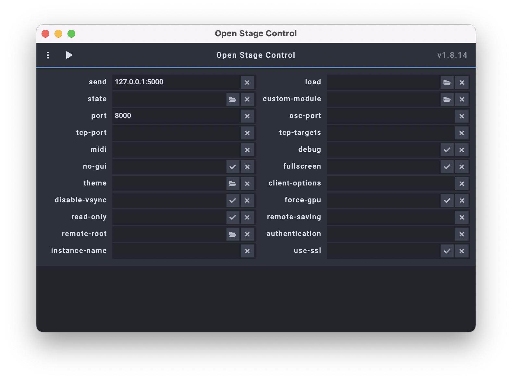512x380 pixels.
Task: Clear the authentication field
Action: 461,234
